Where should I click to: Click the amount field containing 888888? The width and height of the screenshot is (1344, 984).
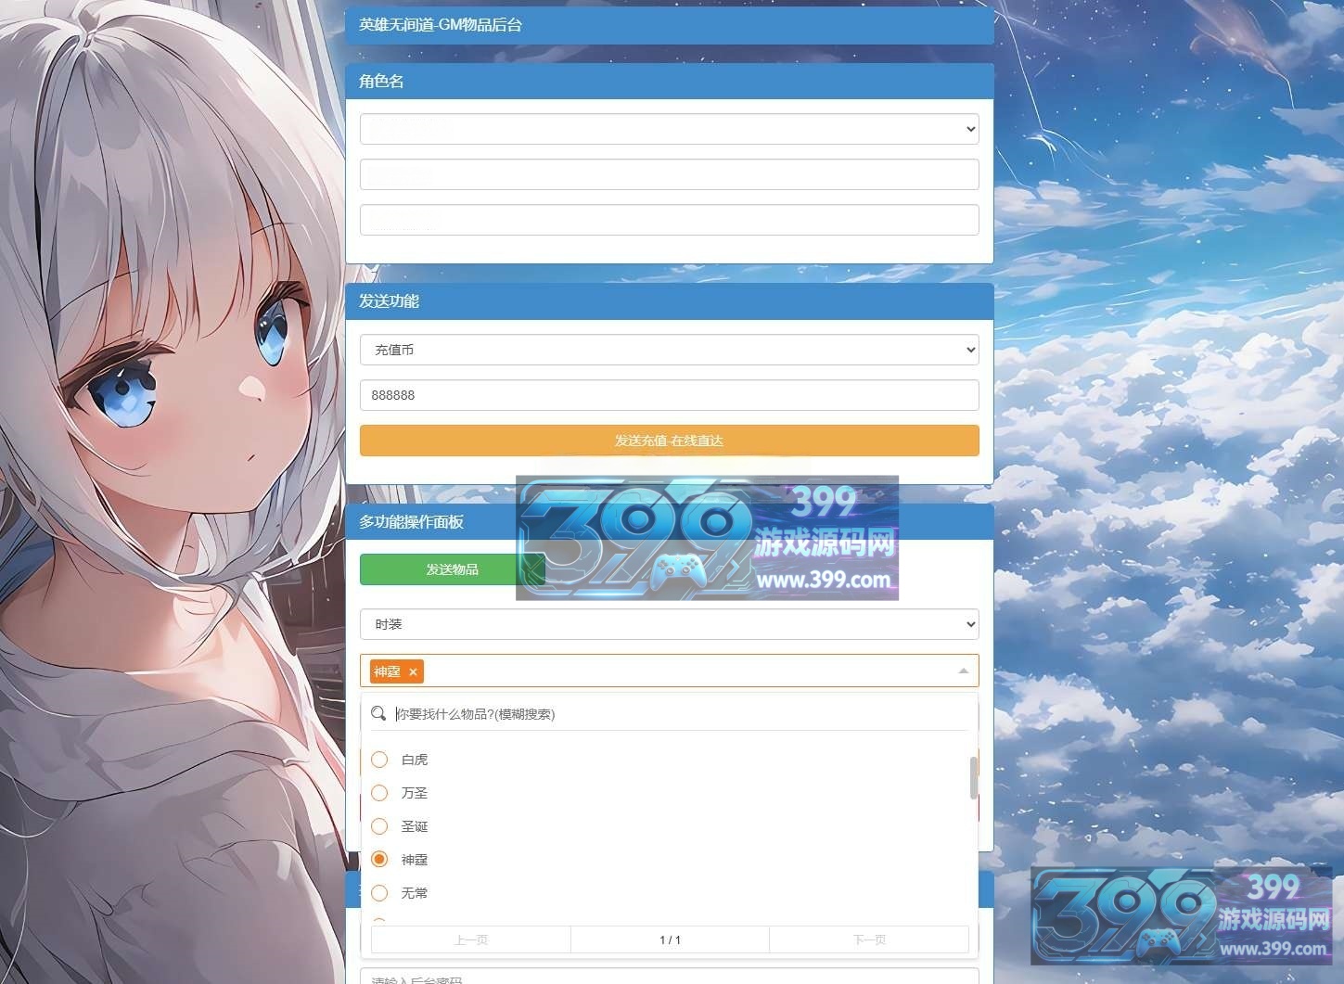pyautogui.click(x=669, y=395)
